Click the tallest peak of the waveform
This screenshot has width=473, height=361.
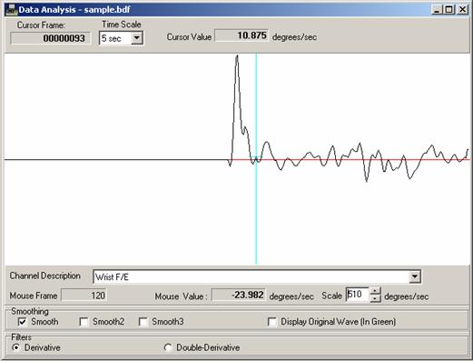(x=237, y=56)
